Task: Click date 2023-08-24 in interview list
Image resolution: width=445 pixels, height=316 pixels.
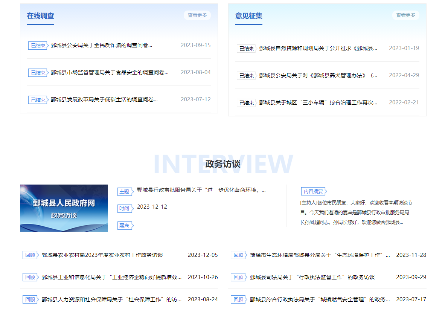Action: click(x=203, y=299)
